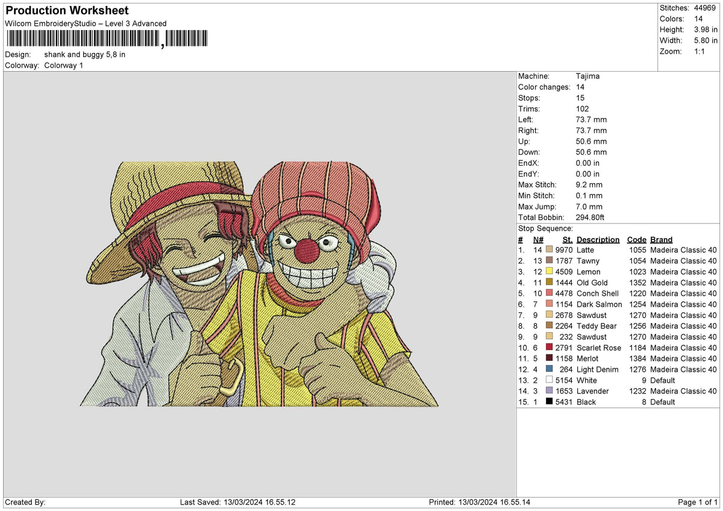Click the Production Worksheet title
This screenshot has width=723, height=511.
67,11
